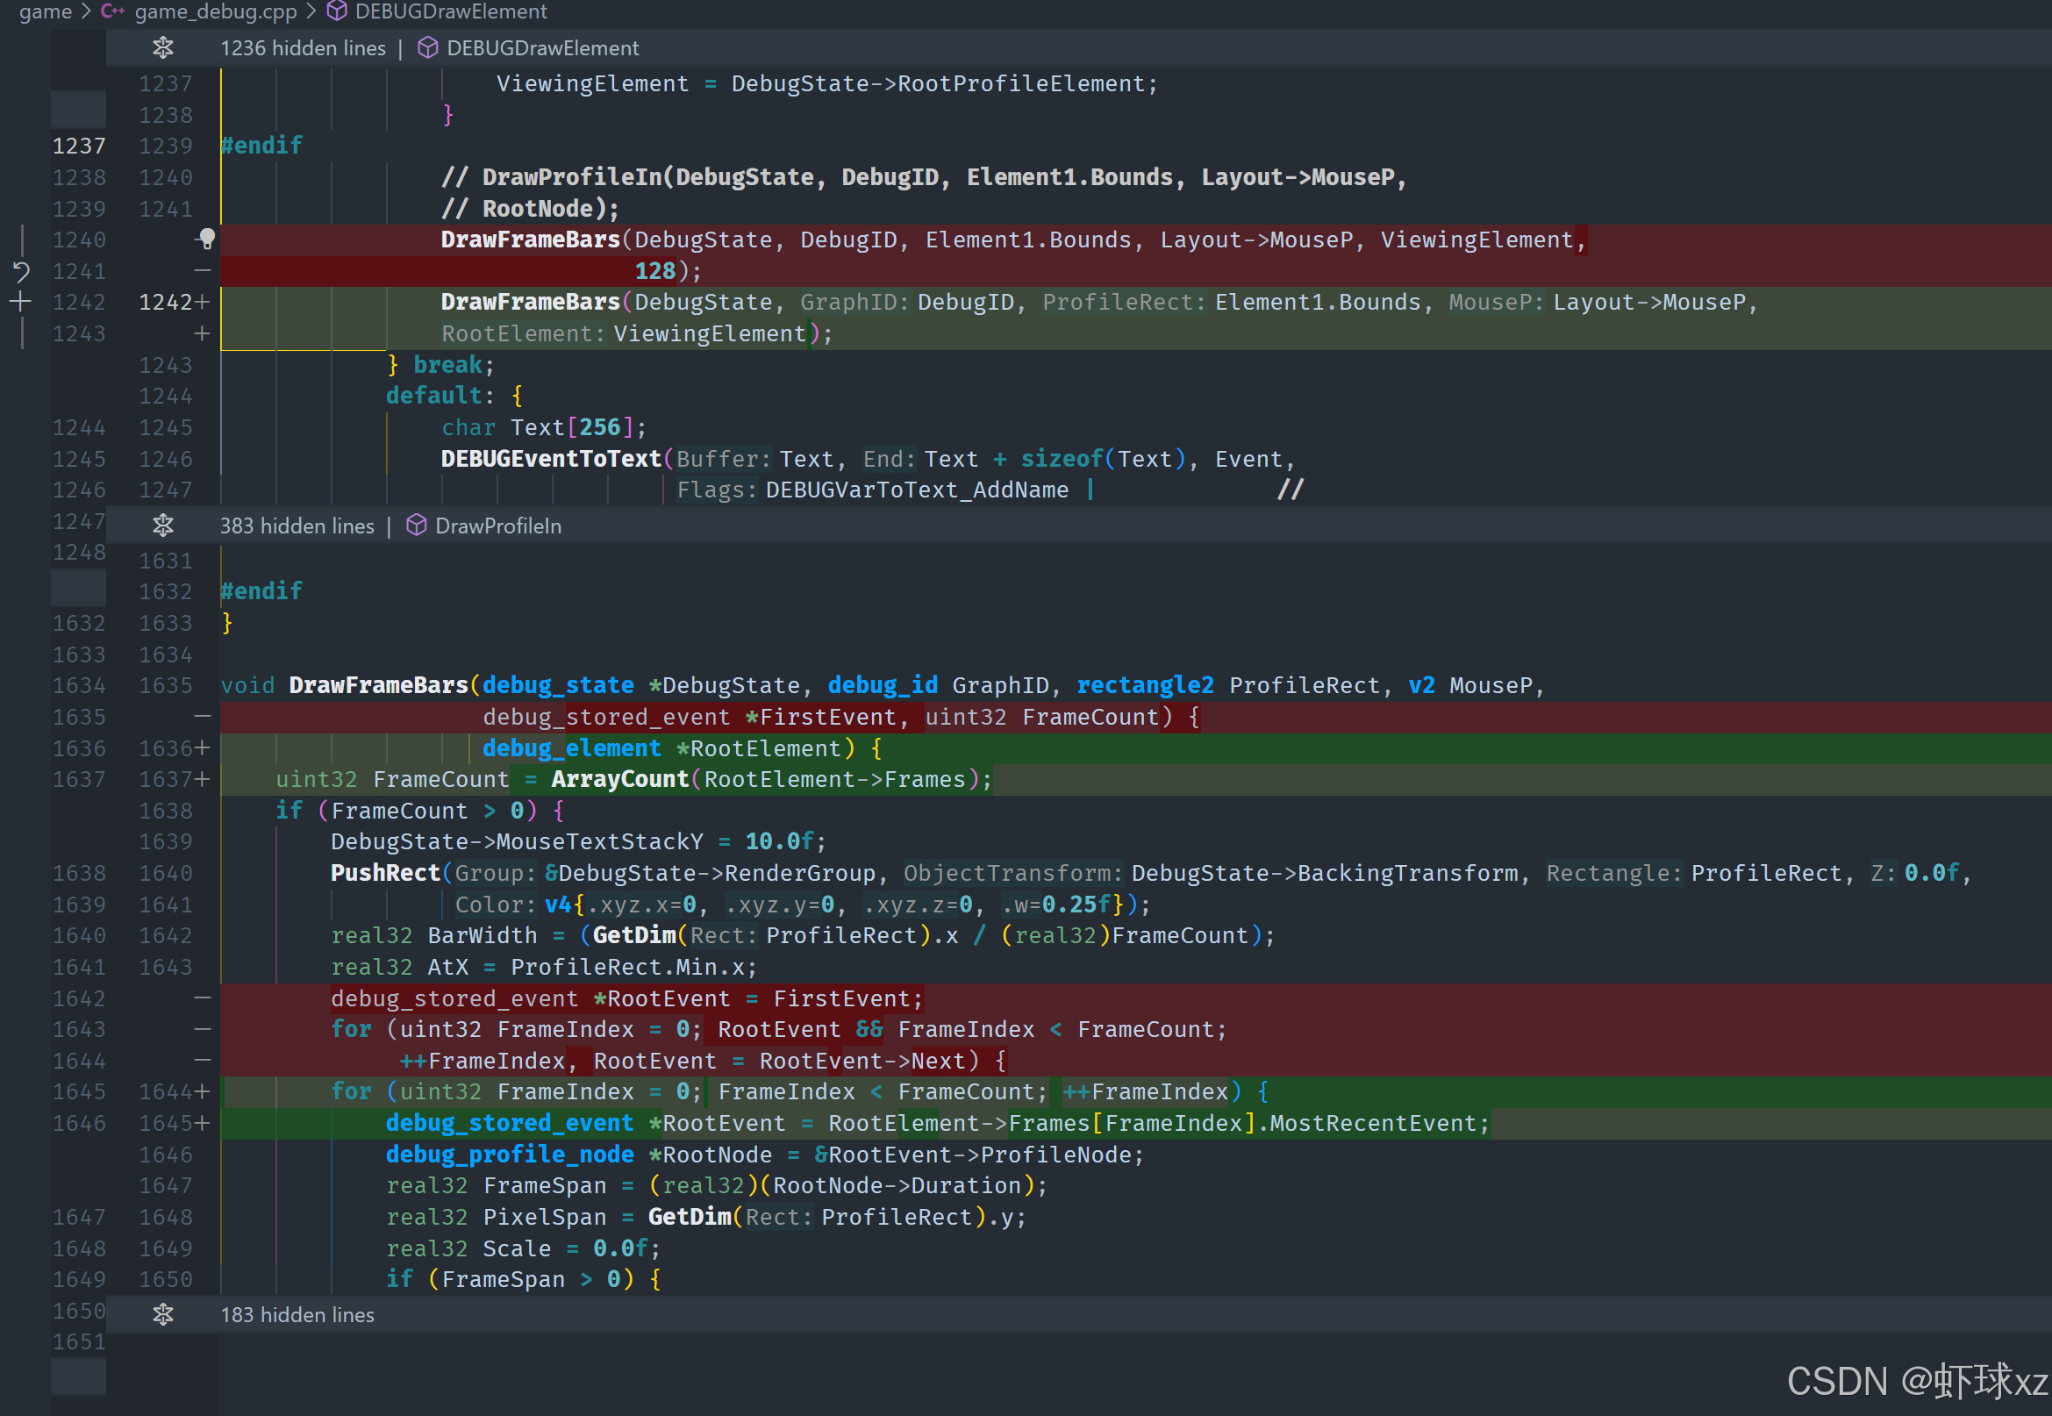Click the 128 literal on deleted line
This screenshot has height=1416, width=2052.
654,271
